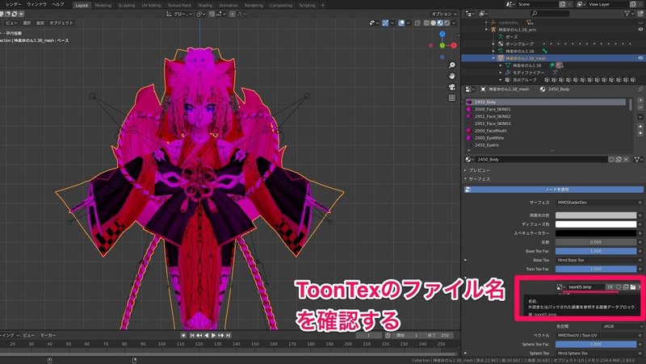Adjust the Base Tex Fac slider
Viewport: 646px width, 364px height.
[x=596, y=251]
